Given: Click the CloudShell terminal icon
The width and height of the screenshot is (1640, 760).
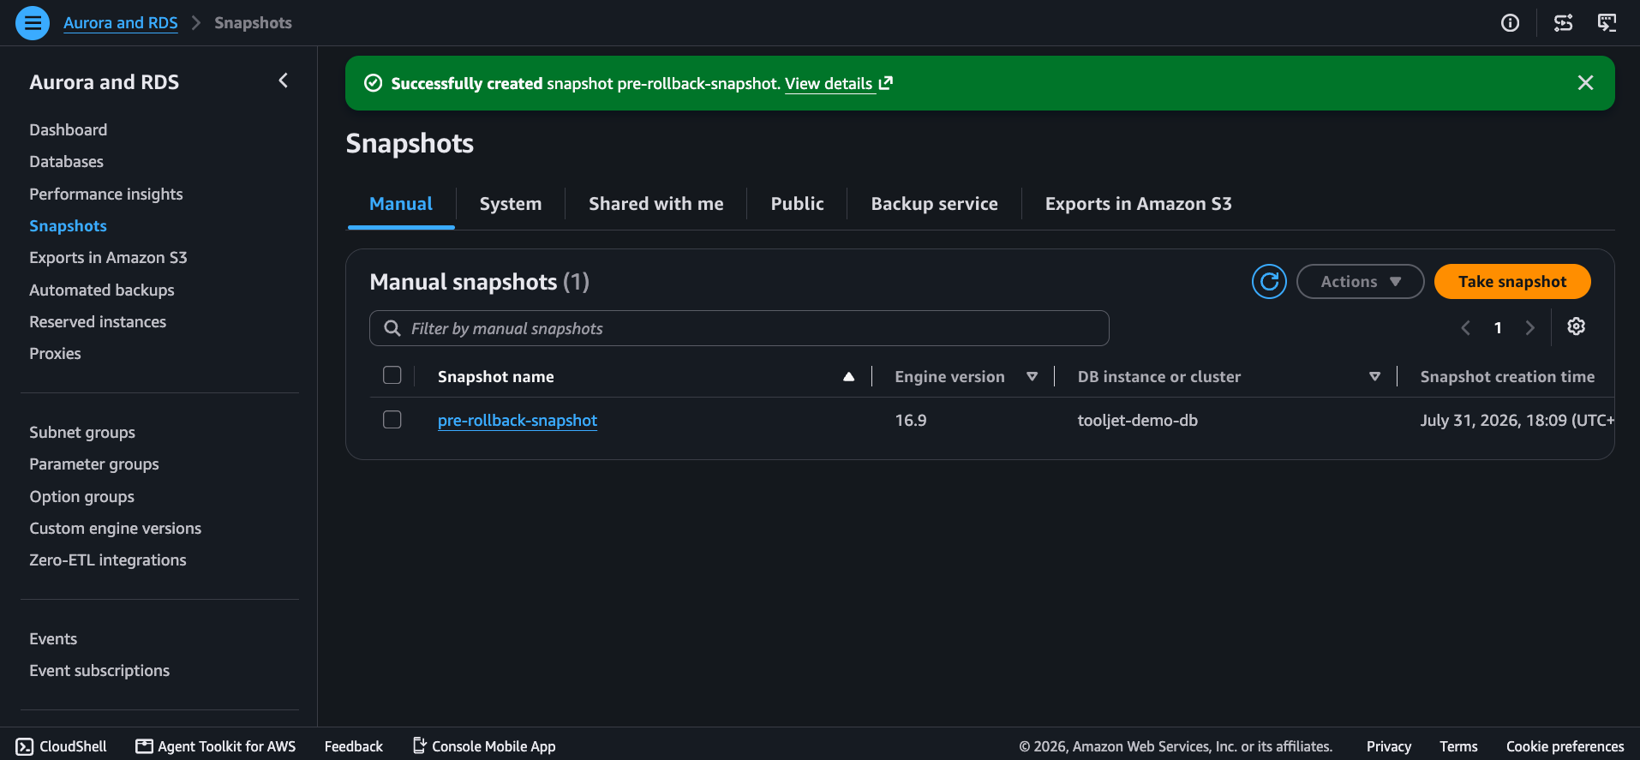Looking at the screenshot, I should point(25,746).
